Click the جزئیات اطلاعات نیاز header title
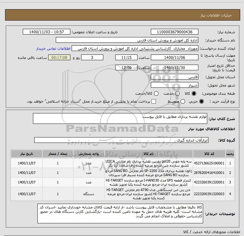The image size is (244, 236). coord(216,15)
